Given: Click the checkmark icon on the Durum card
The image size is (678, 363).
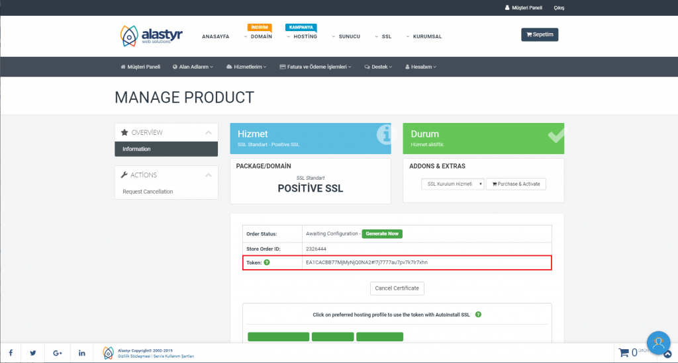Looking at the screenshot, I should (x=556, y=136).
